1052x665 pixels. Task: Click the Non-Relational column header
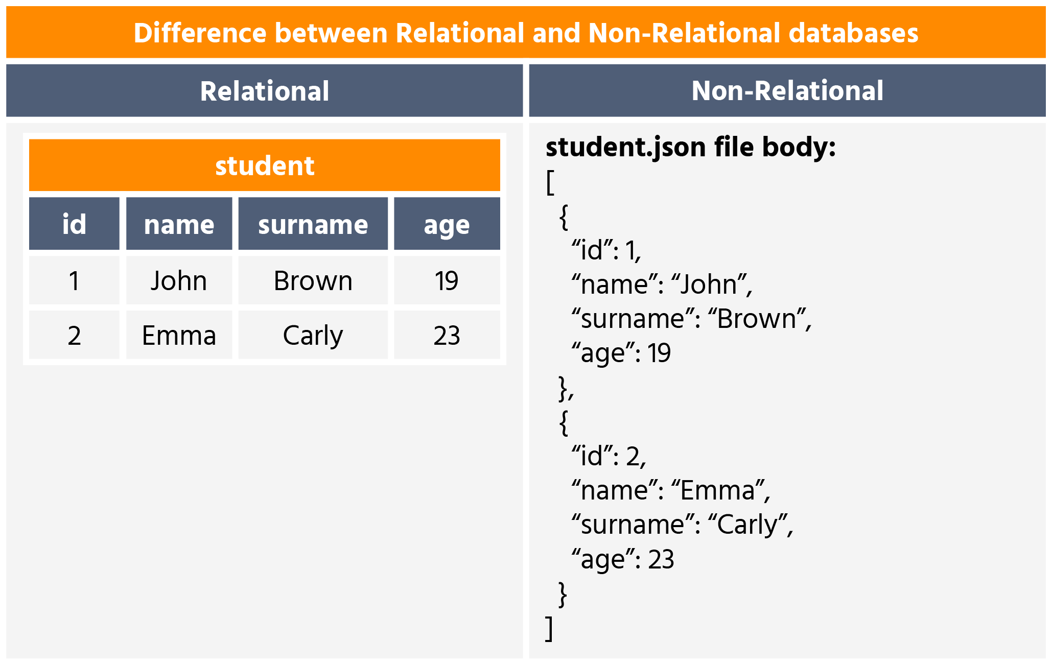tap(787, 91)
